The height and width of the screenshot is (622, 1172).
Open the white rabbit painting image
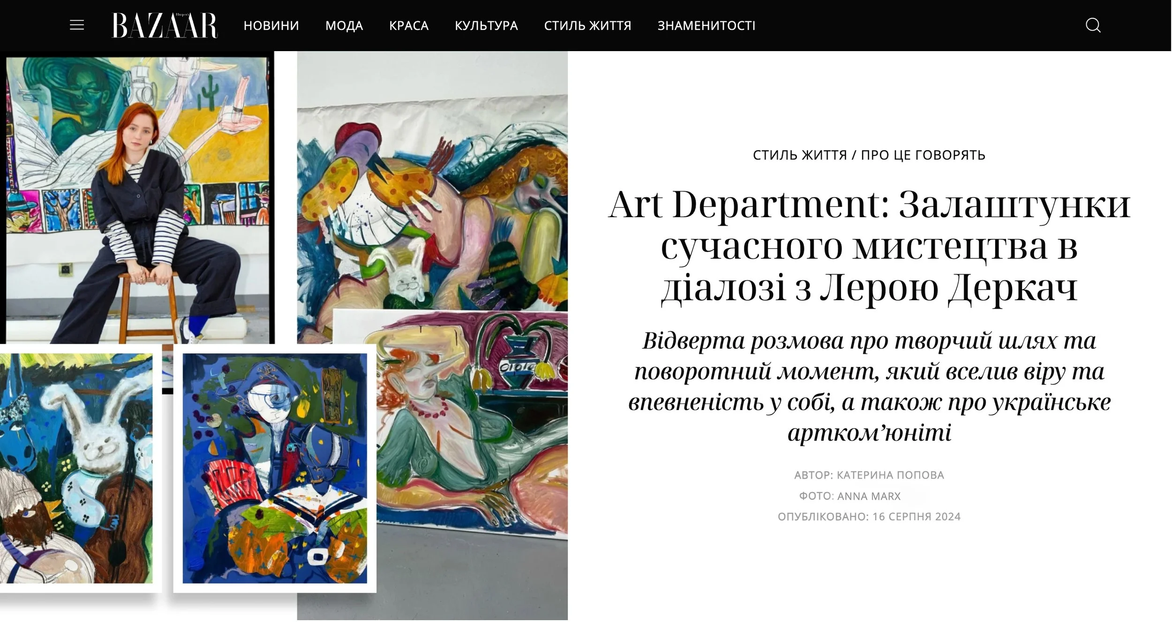[x=76, y=468]
